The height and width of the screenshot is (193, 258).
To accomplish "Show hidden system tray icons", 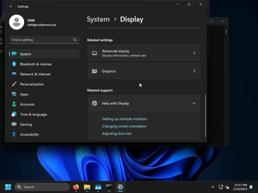I will click(213, 187).
